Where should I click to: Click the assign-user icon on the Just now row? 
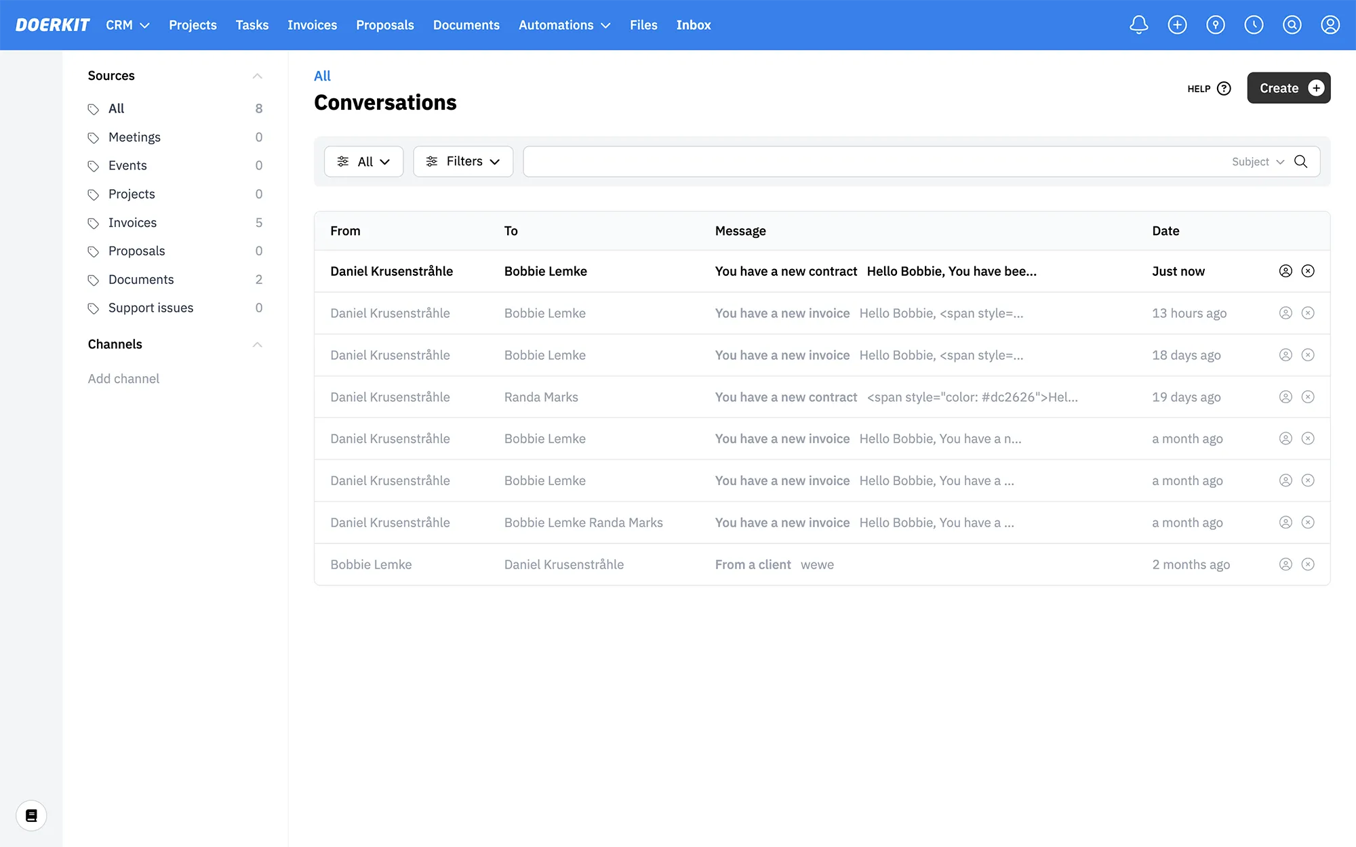coord(1285,271)
